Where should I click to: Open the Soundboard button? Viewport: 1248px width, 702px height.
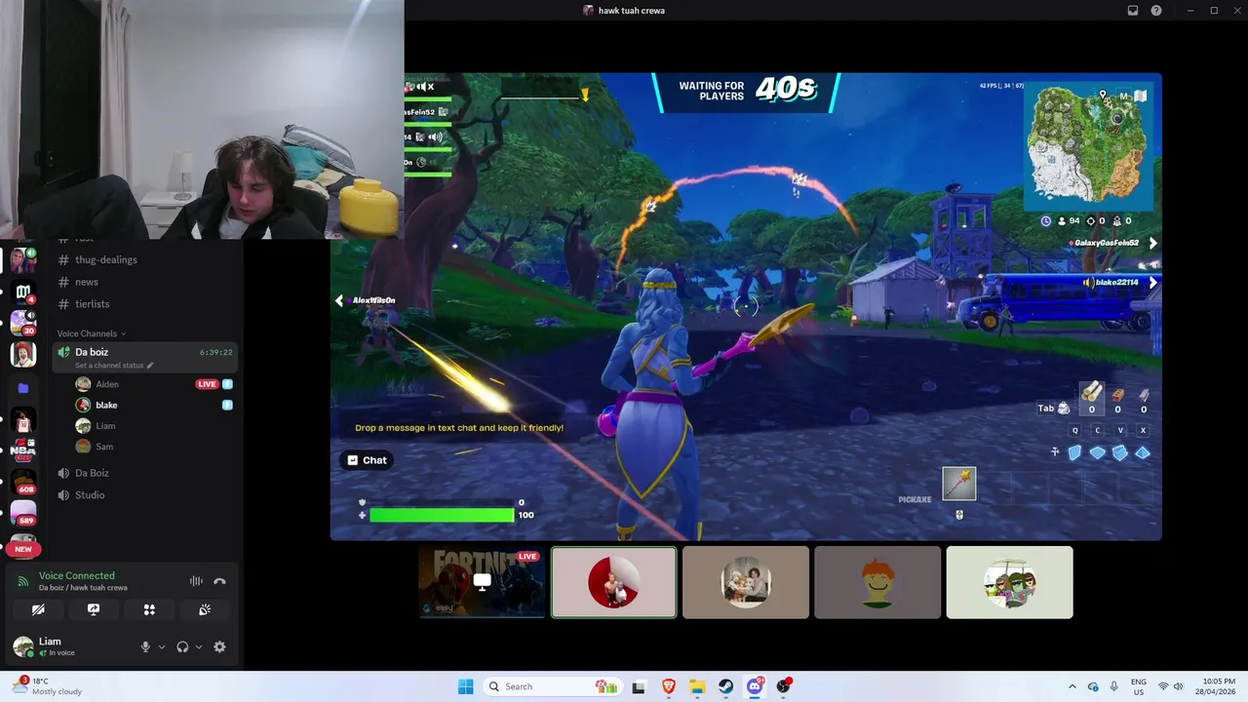click(x=205, y=609)
